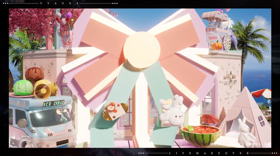Screen dimensions: 280x156
Task: Select the chocolate ice cream scoop
Action: point(34,74)
